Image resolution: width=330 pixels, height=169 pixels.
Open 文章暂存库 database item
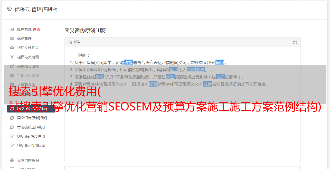pyautogui.click(x=26, y=85)
